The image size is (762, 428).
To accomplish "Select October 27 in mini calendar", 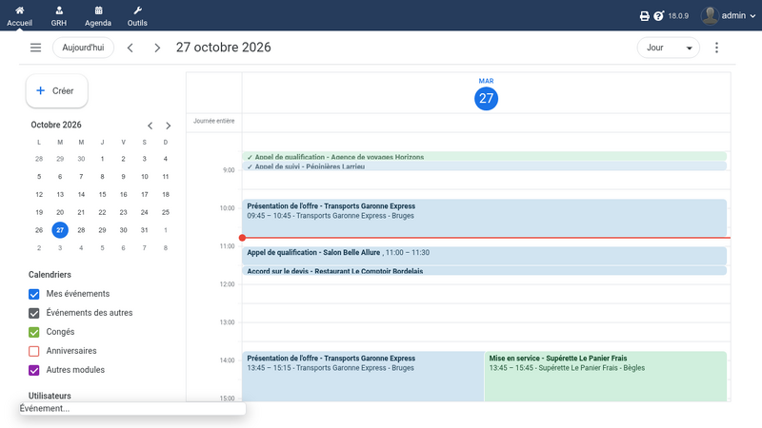I will (x=60, y=230).
